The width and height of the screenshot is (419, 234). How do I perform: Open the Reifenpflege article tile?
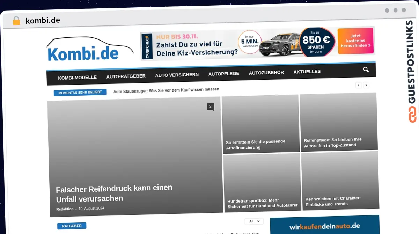(339, 122)
